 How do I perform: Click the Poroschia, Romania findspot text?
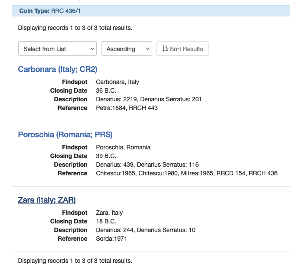coord(123,147)
